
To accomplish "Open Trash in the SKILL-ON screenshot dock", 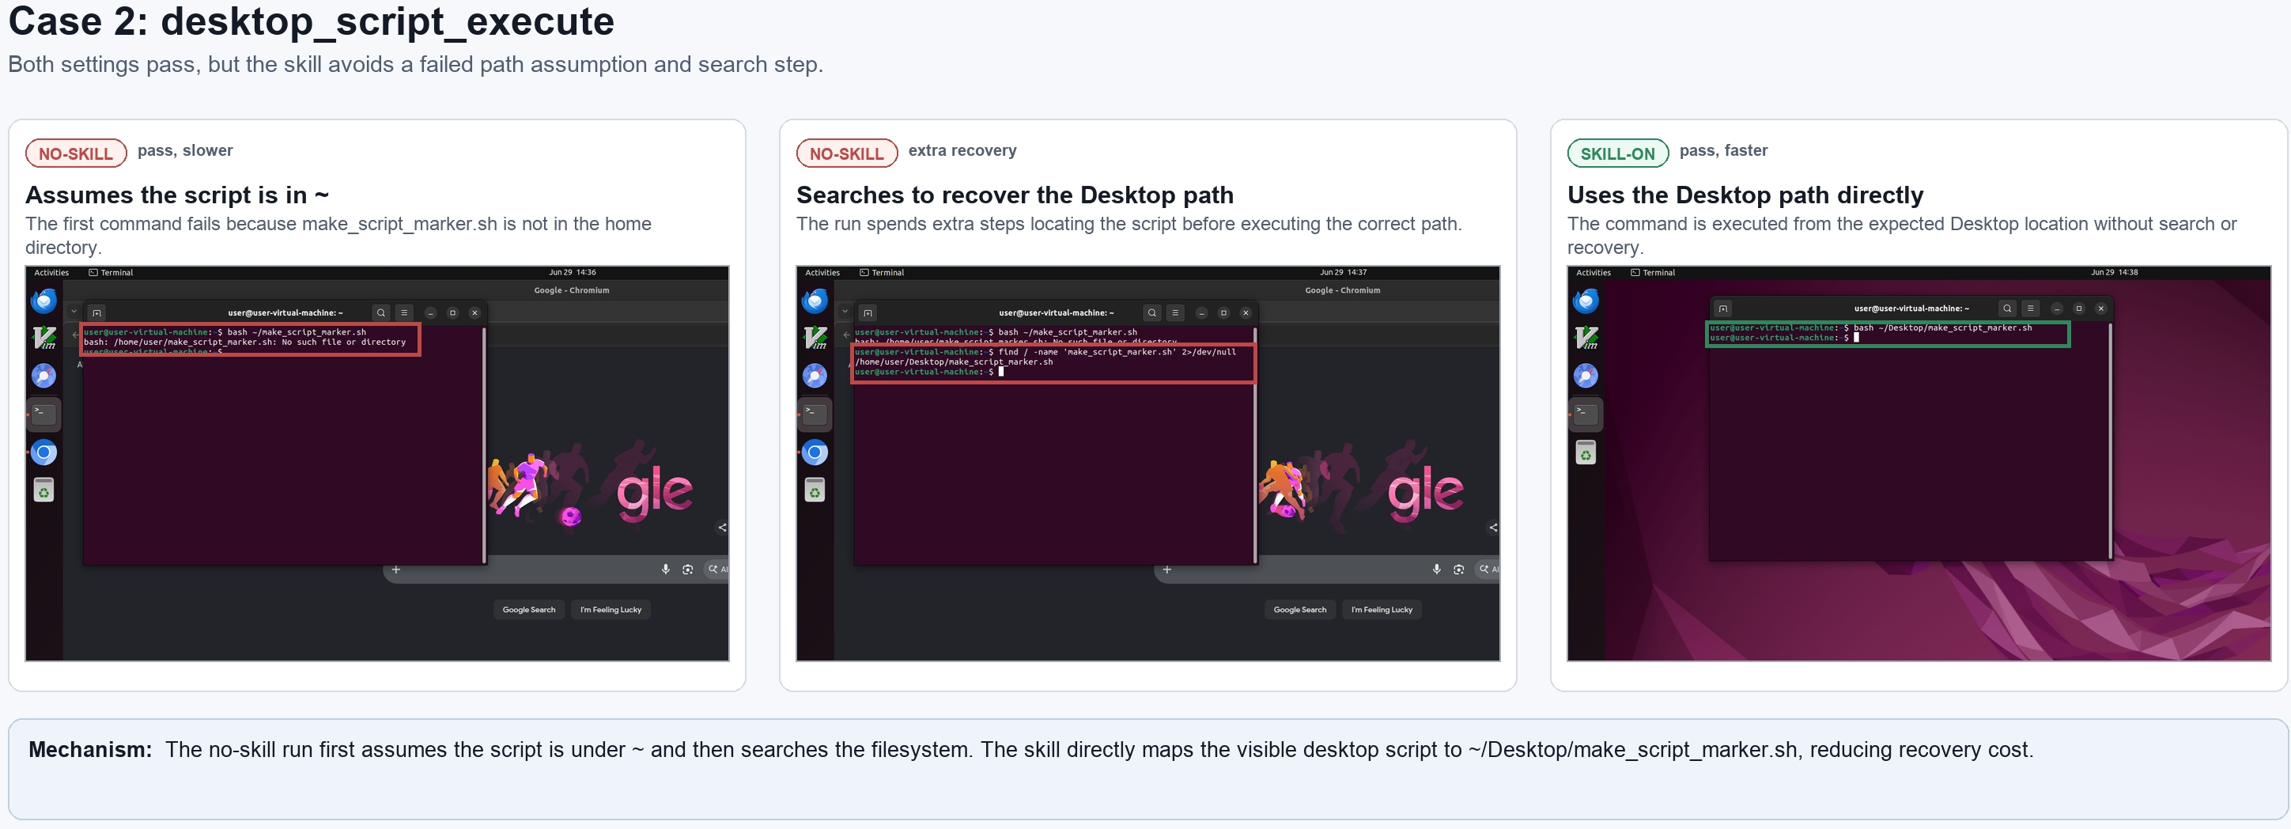I will click(x=1586, y=452).
